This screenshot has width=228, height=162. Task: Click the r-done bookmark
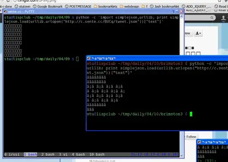coord(6,6)
